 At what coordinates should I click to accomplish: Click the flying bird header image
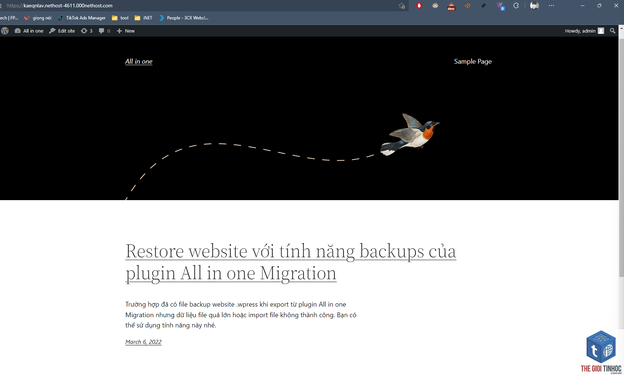[410, 135]
